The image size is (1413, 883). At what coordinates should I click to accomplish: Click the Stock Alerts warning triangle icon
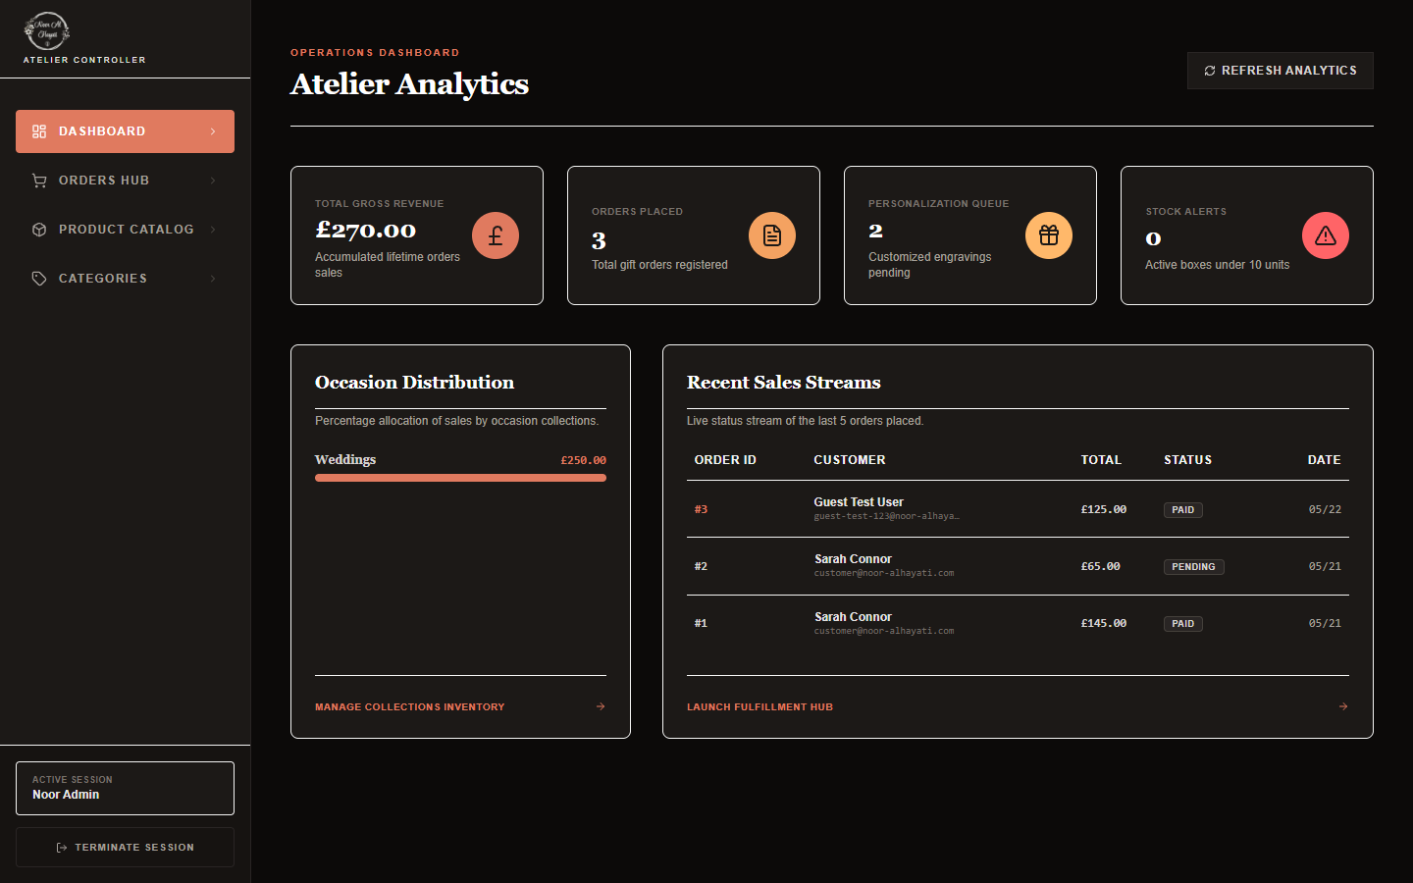pos(1326,235)
